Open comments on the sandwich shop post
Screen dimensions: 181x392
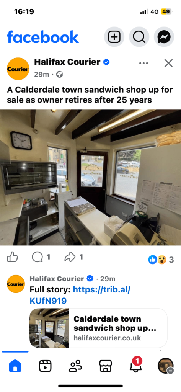point(41,257)
